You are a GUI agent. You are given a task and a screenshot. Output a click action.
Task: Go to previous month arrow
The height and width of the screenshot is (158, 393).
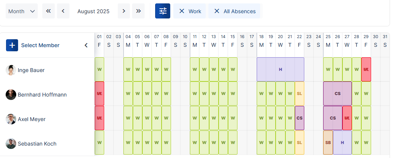click(63, 11)
